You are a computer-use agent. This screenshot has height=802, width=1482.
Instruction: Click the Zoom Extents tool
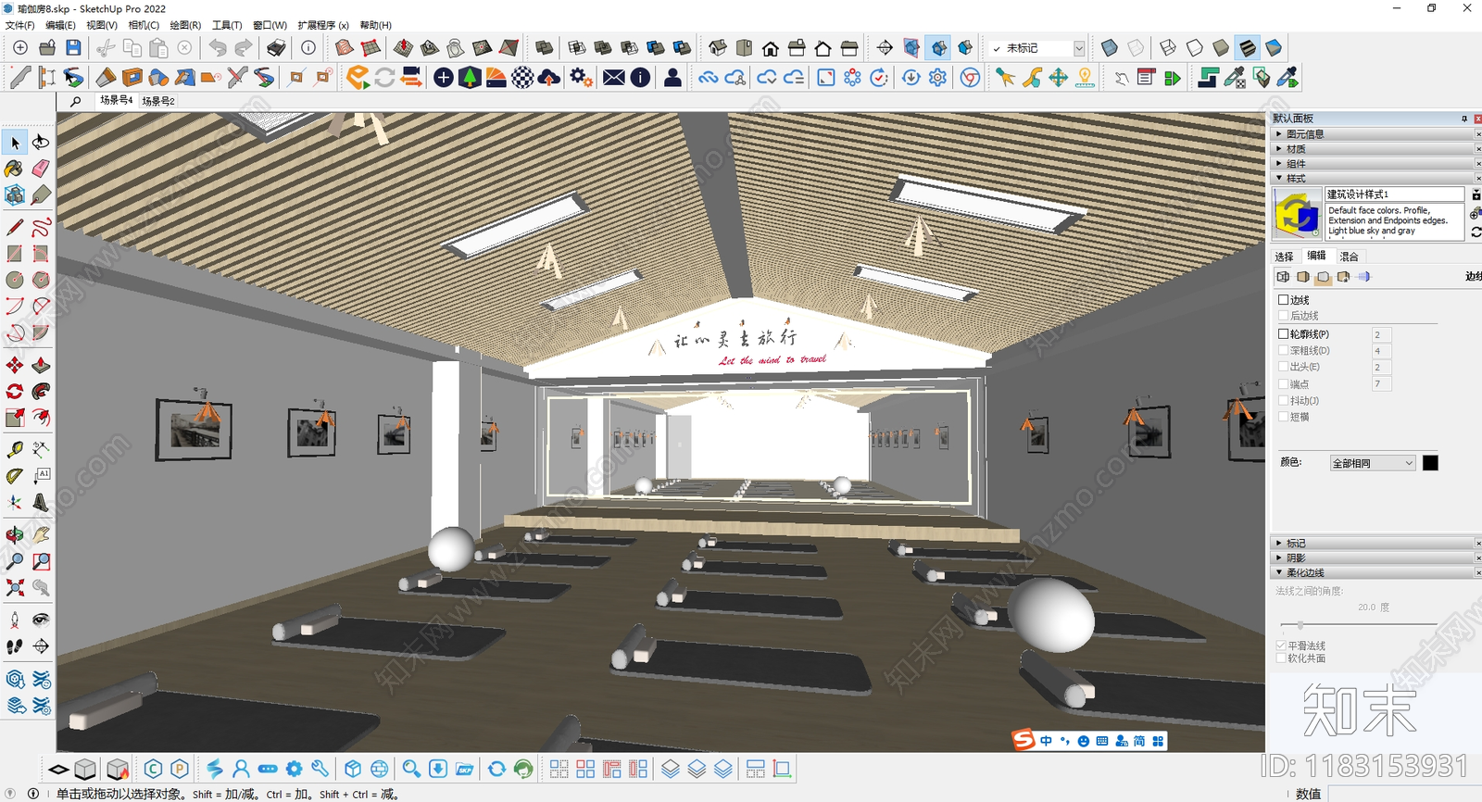coord(15,587)
